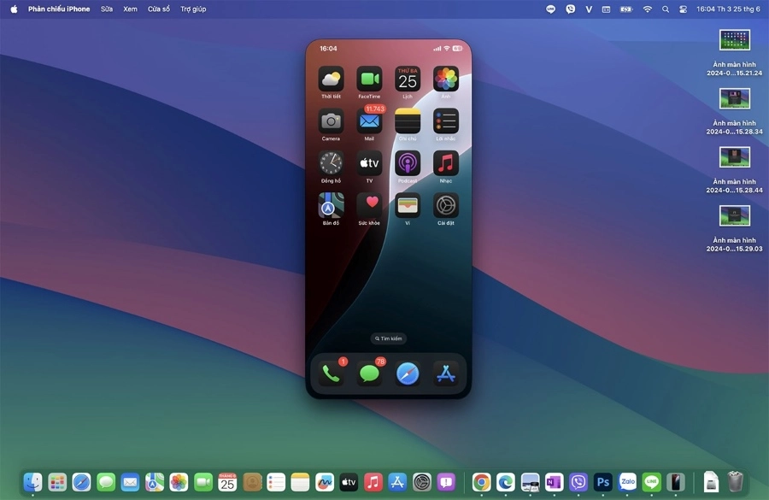
Task: Open Cài đặt settings app
Action: 445,205
